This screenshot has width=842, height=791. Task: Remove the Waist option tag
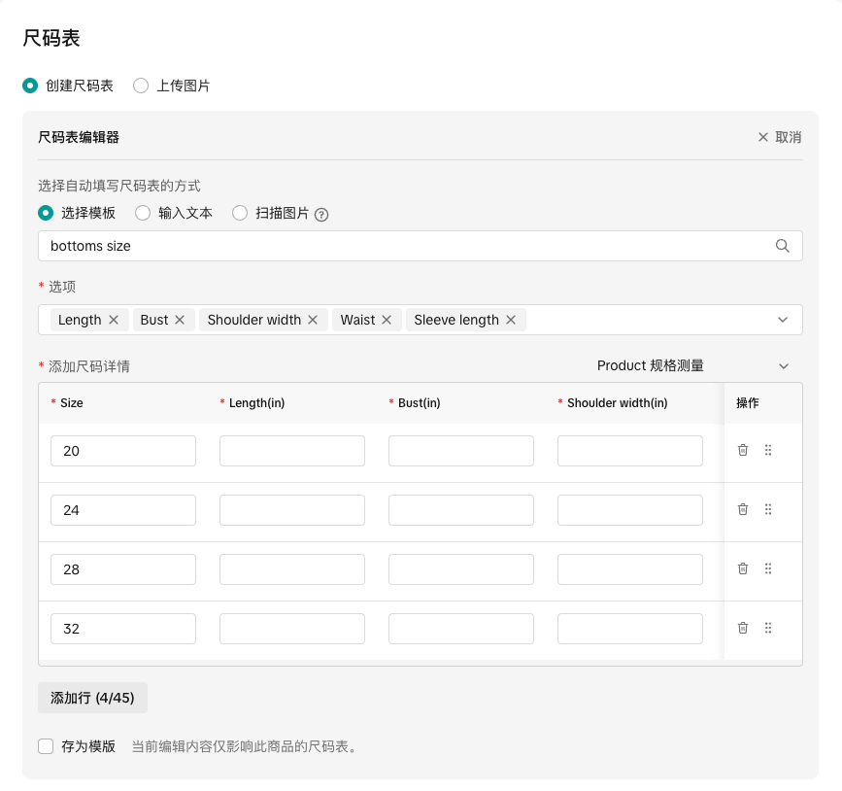[x=387, y=320]
